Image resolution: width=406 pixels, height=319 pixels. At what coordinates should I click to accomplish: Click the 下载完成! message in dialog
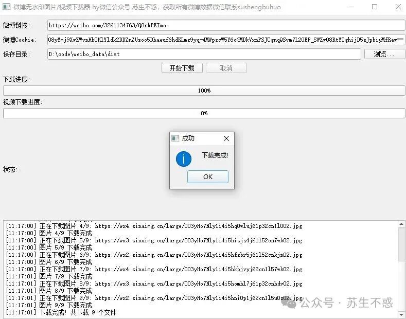pos(215,155)
